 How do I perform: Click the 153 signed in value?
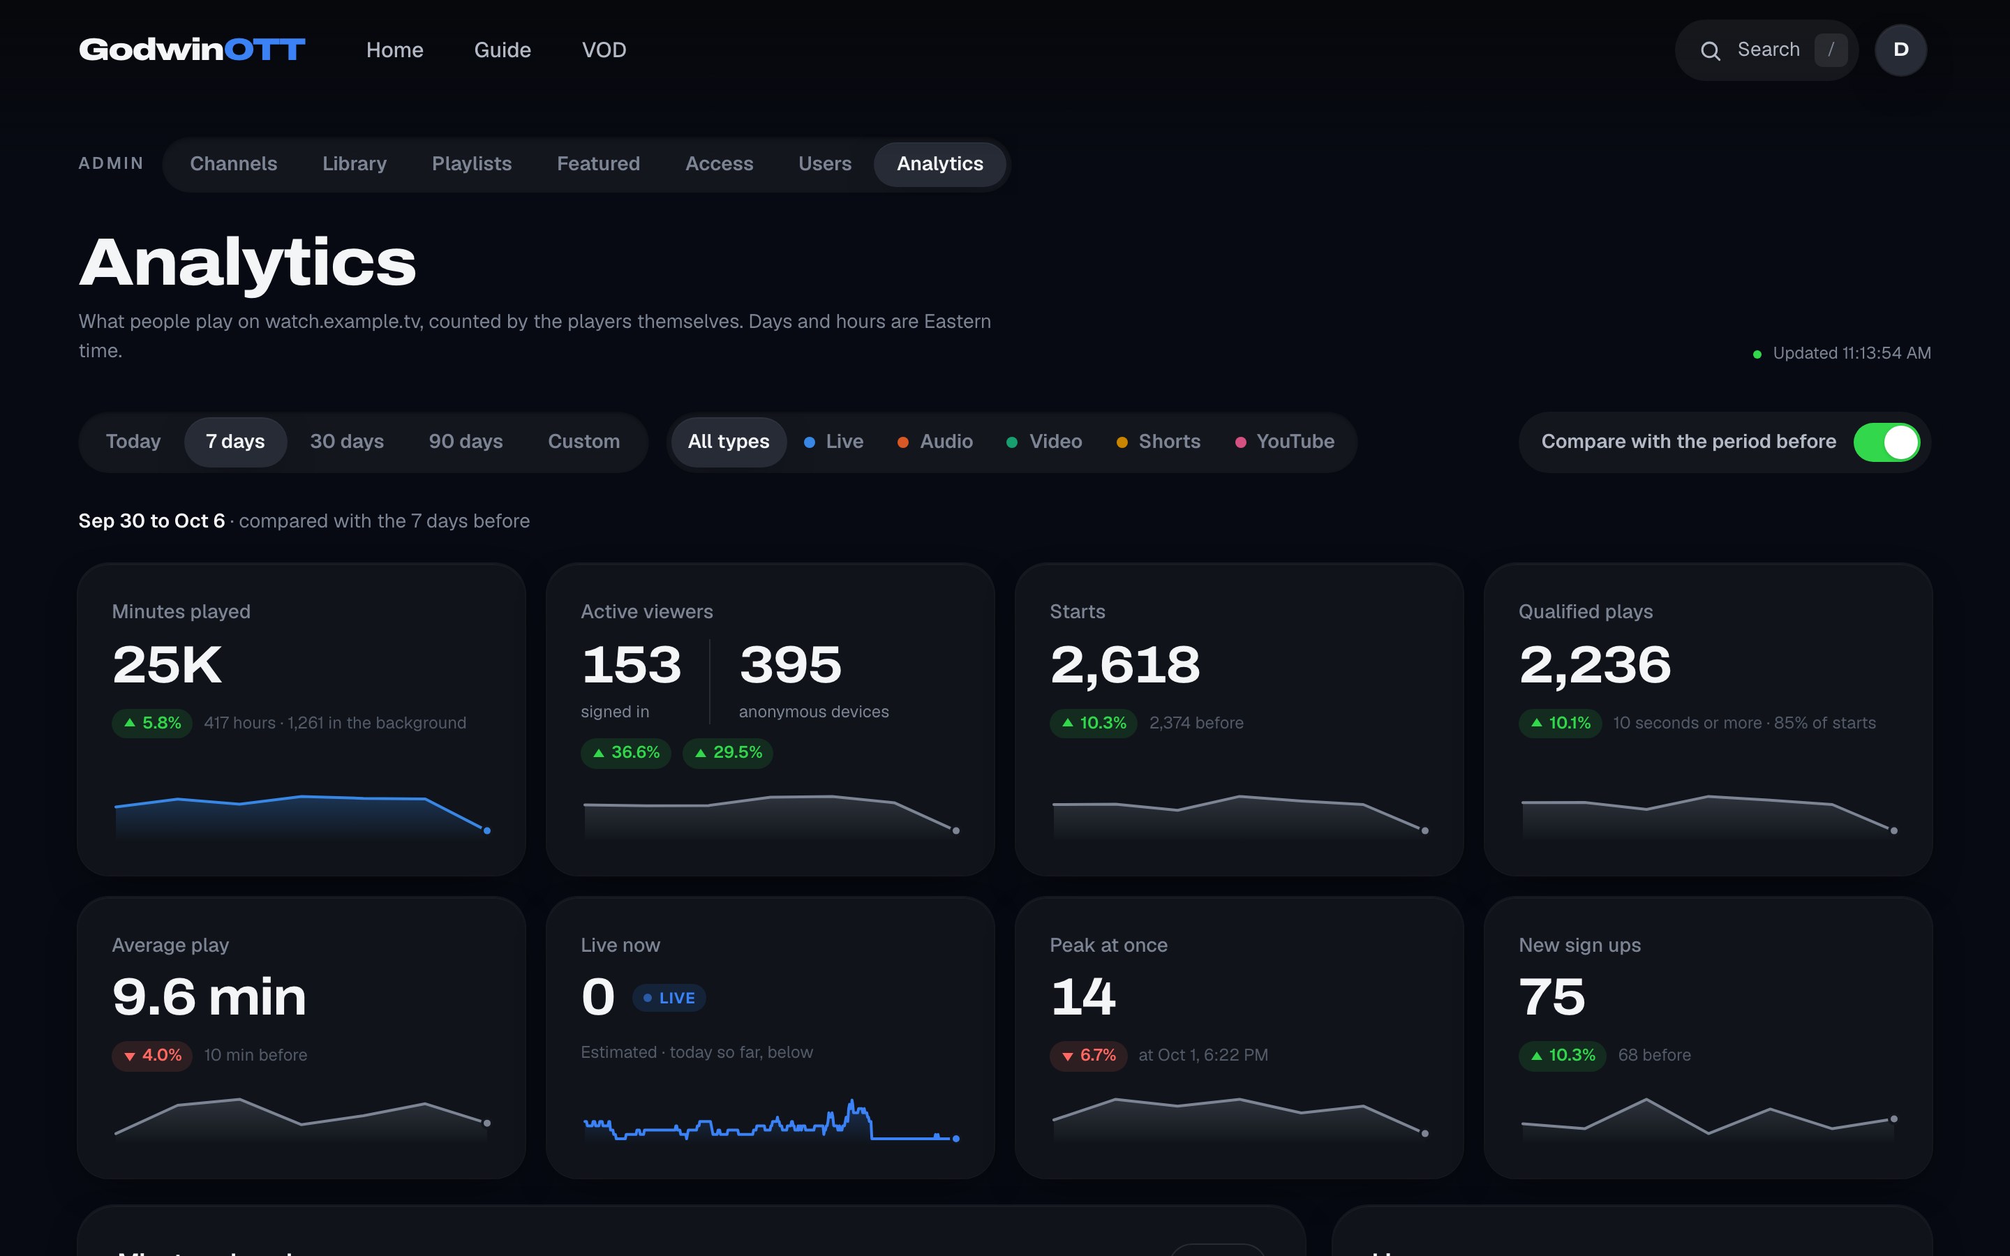point(631,664)
